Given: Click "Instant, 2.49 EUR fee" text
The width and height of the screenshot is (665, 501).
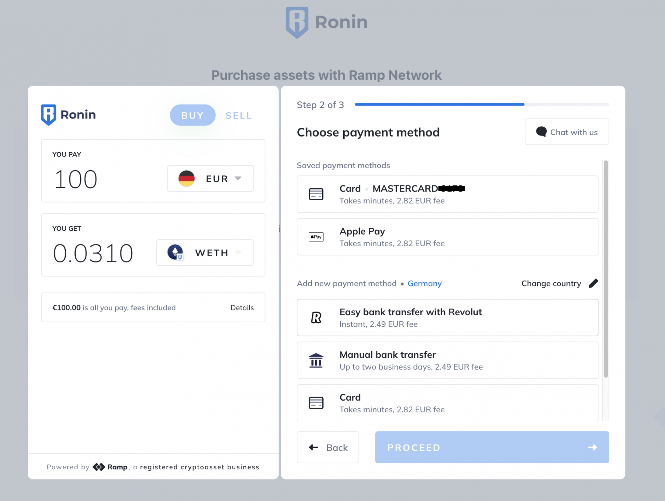Looking at the screenshot, I should [379, 324].
